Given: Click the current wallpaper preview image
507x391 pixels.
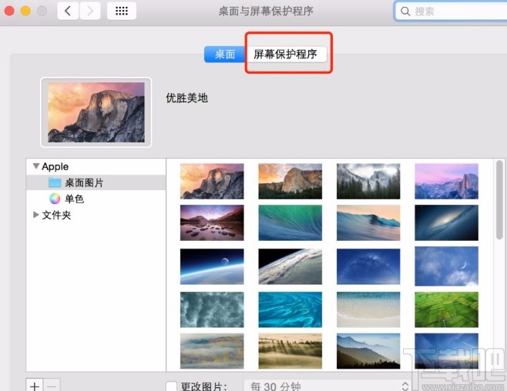Looking at the screenshot, I should click(x=96, y=112).
